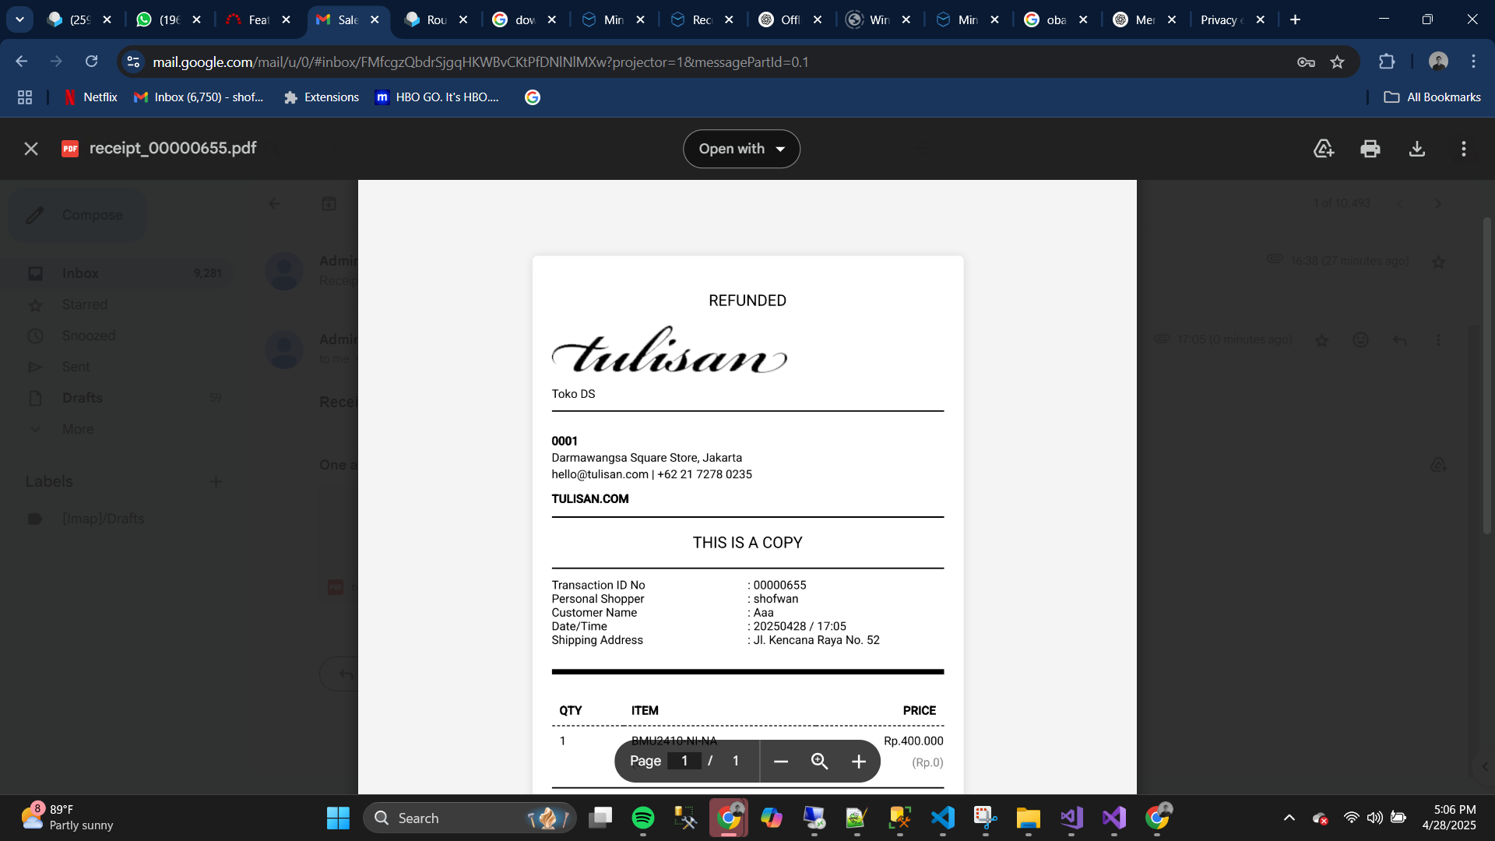
Task: Open a new browser tab
Action: [1295, 19]
